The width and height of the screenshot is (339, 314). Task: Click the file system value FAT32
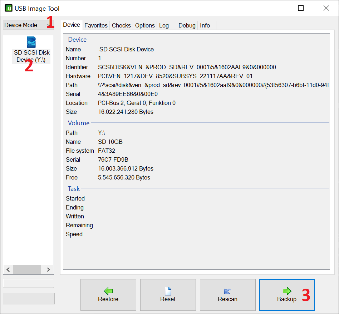pos(107,151)
